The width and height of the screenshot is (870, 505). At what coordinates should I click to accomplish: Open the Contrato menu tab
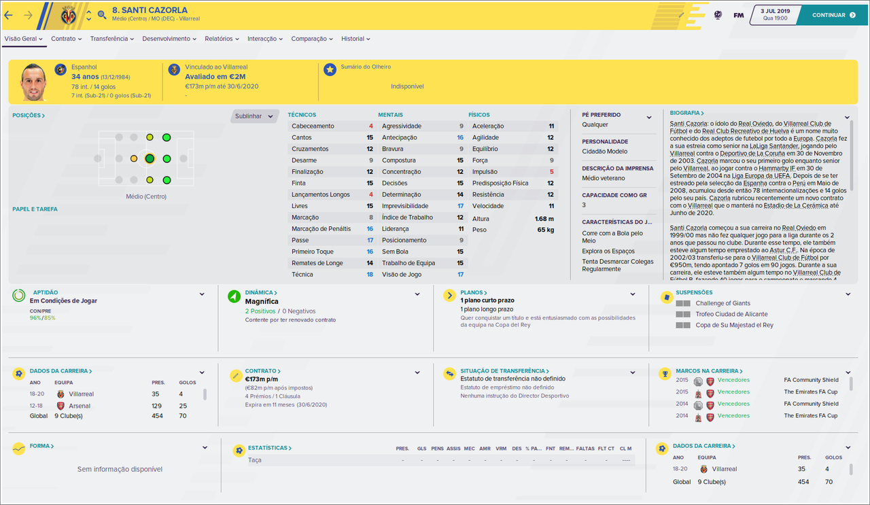tap(67, 39)
